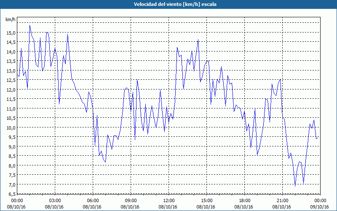Click the 11,5 y-axis value
The height and width of the screenshot is (211, 337).
pos(11,99)
